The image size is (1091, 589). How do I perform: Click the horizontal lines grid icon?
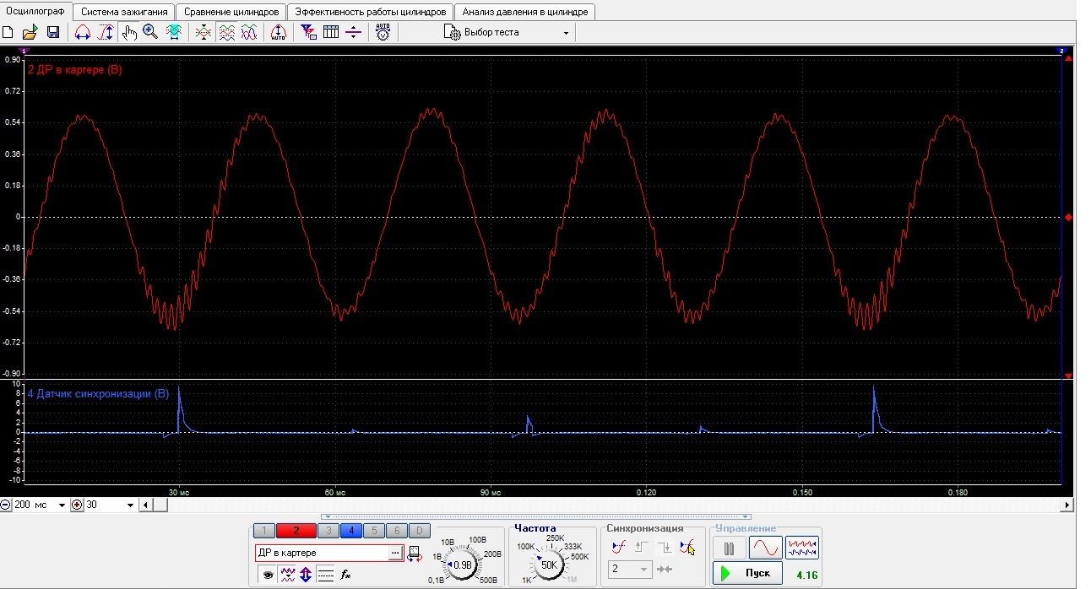[x=325, y=575]
